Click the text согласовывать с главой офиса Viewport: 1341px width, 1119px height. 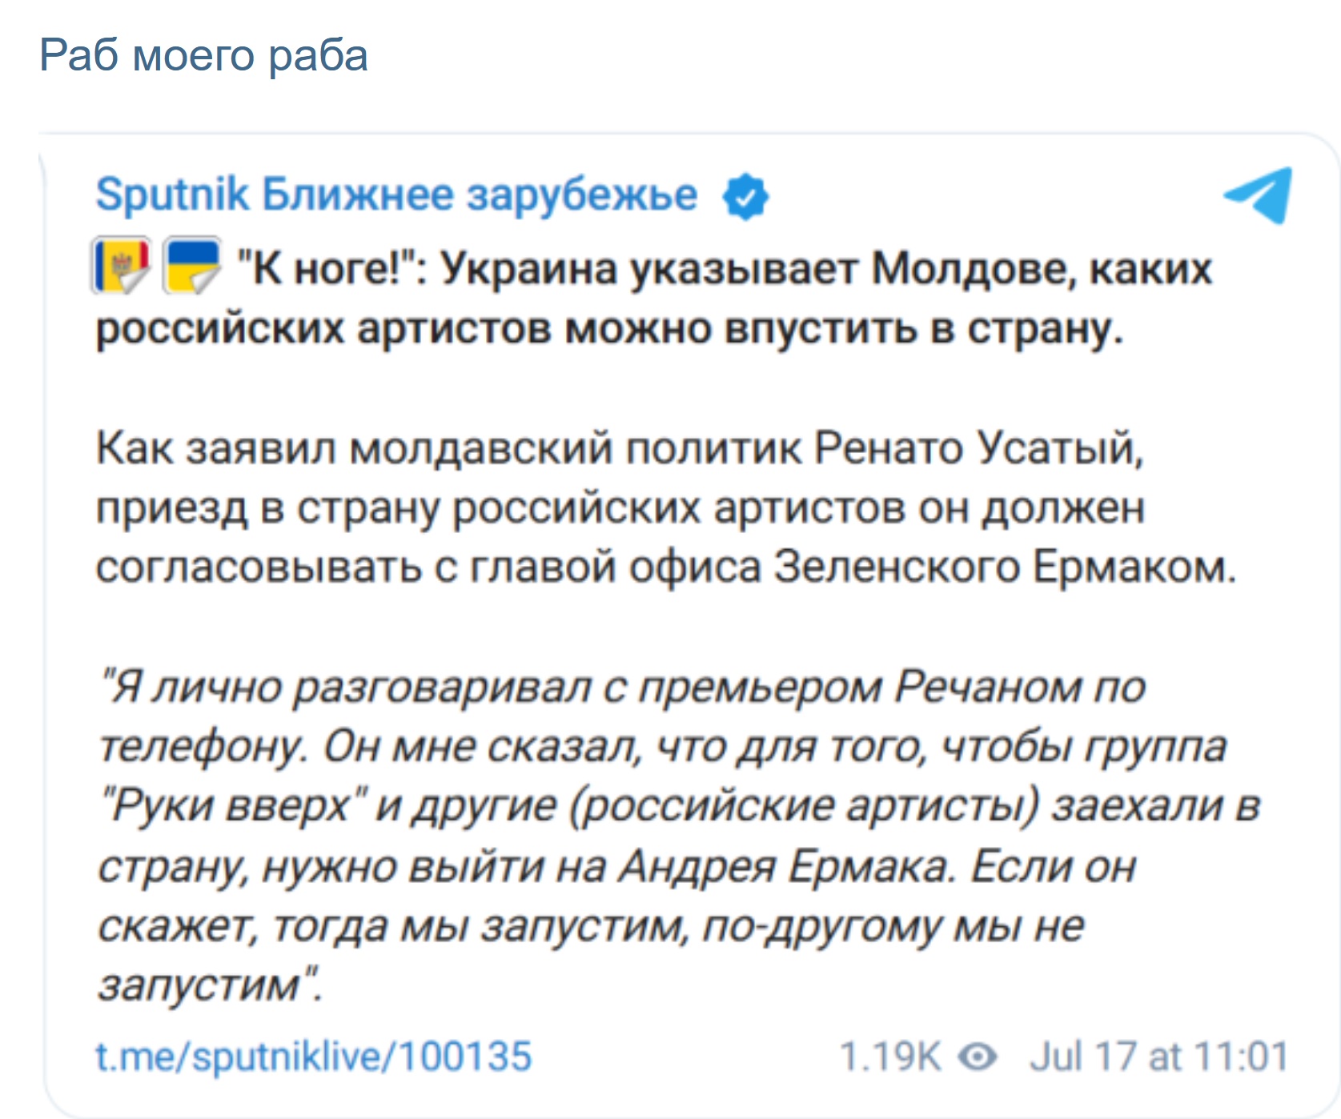click(428, 568)
